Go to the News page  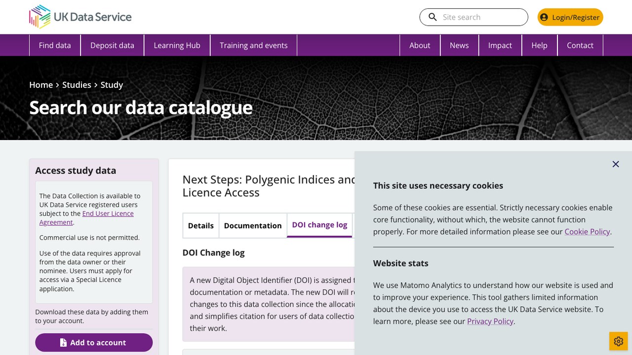(x=459, y=45)
